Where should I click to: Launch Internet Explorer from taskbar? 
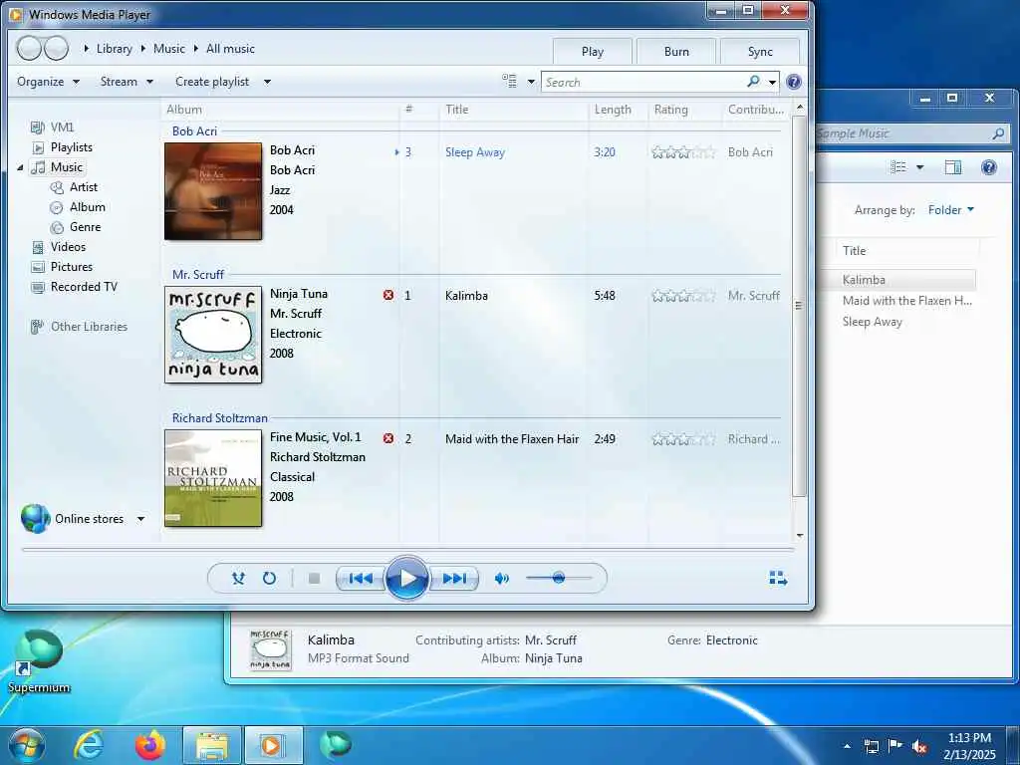click(88, 745)
